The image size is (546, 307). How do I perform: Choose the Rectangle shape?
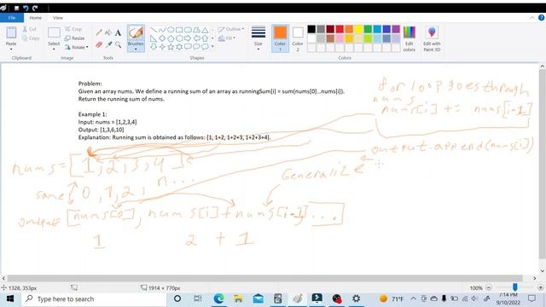(x=179, y=30)
